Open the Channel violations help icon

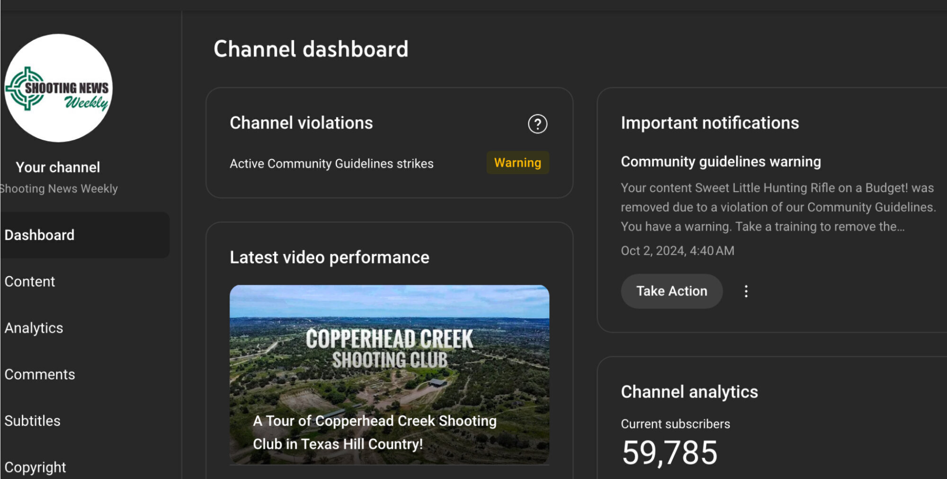pyautogui.click(x=538, y=124)
